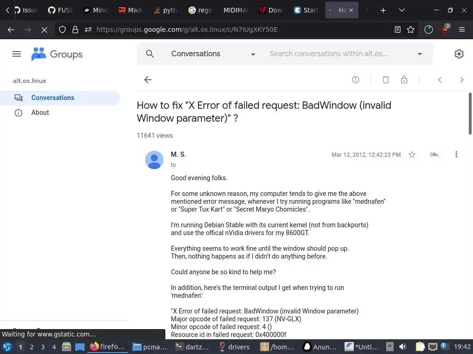Open uBlock Origin extension icon
This screenshot has height=354, width=473.
tap(446, 29)
